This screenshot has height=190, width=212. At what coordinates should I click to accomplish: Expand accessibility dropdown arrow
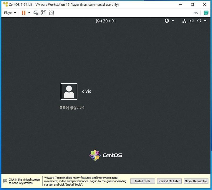pos(173,21)
